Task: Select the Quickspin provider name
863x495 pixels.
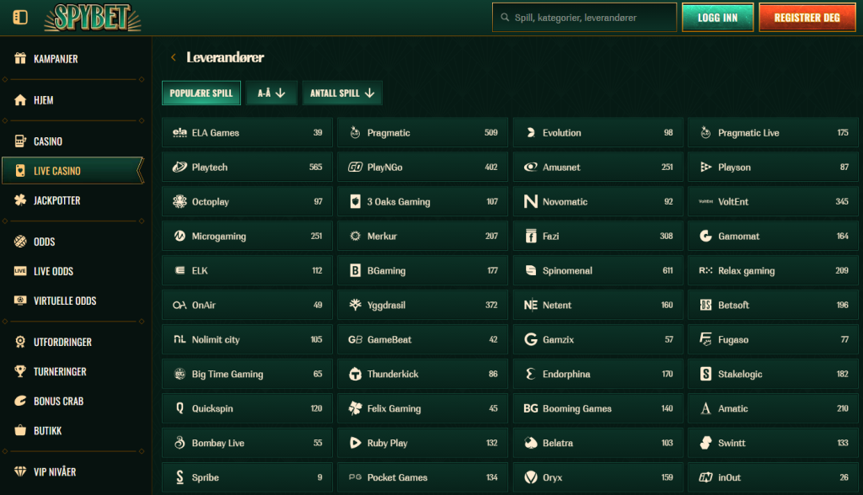Action: [x=212, y=408]
